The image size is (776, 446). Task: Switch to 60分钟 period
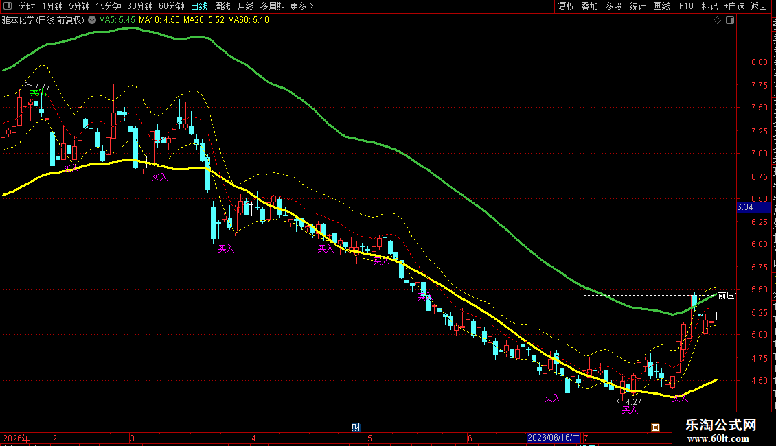[172, 6]
